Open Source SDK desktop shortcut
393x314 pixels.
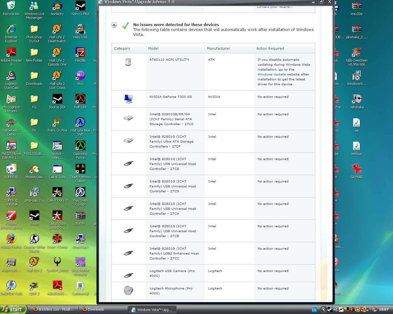(57, 102)
